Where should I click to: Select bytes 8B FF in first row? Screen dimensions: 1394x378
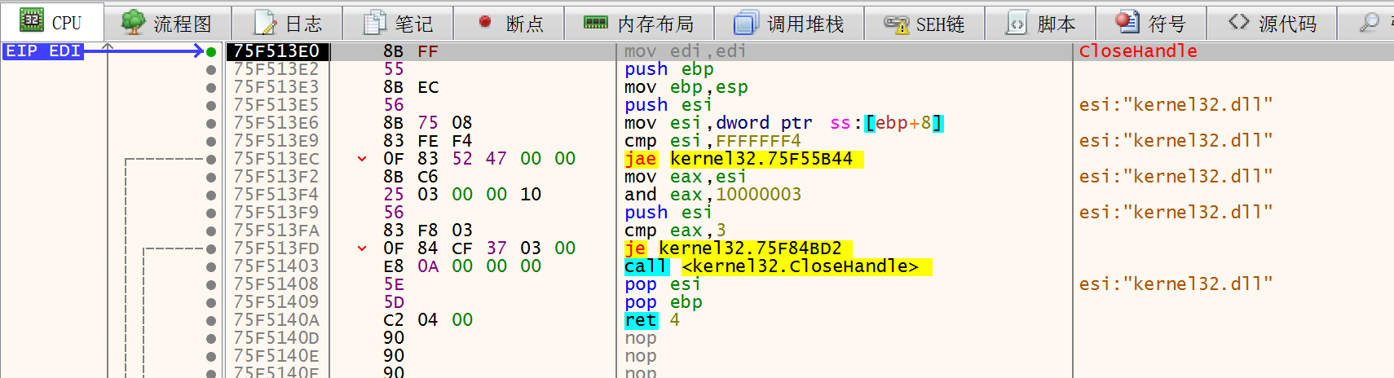click(411, 51)
